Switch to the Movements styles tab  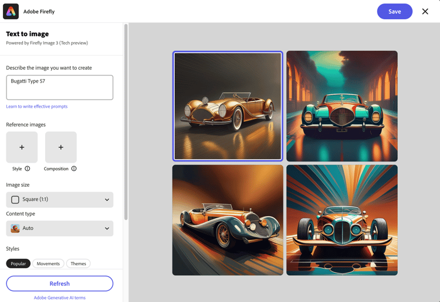tap(48, 263)
